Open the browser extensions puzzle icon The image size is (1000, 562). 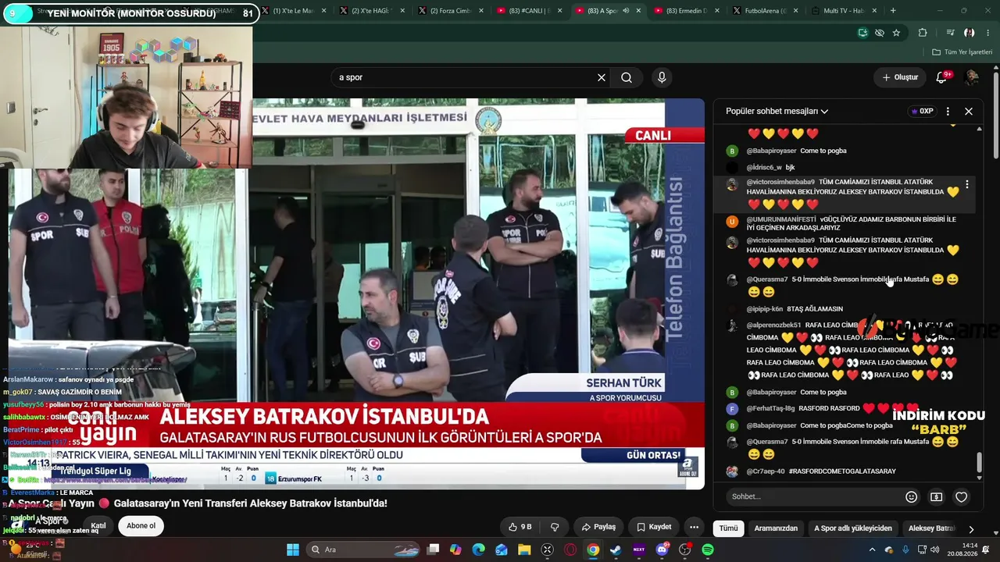pyautogui.click(x=923, y=33)
